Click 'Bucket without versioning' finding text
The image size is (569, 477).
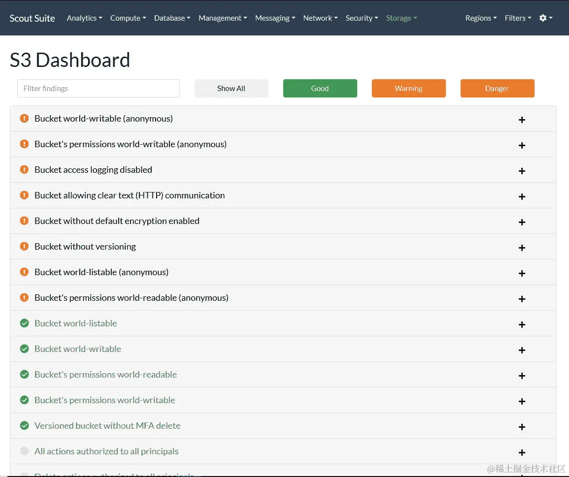coord(85,246)
